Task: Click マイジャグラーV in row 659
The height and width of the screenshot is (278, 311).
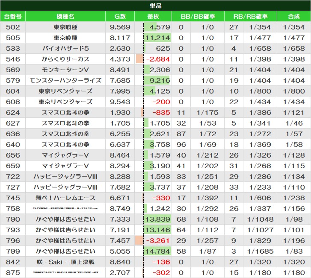Action: 65,166
